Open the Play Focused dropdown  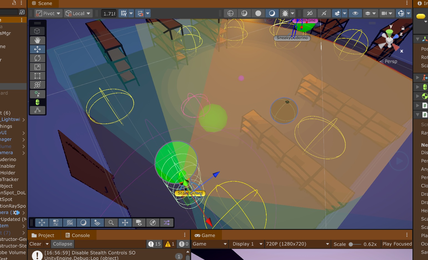[x=397, y=244]
